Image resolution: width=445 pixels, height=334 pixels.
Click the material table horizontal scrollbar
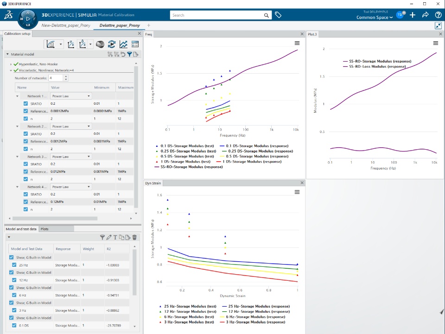pyautogui.click(x=55, y=218)
